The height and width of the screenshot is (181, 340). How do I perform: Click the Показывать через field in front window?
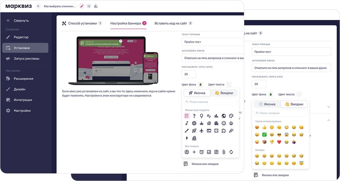tap(189, 74)
